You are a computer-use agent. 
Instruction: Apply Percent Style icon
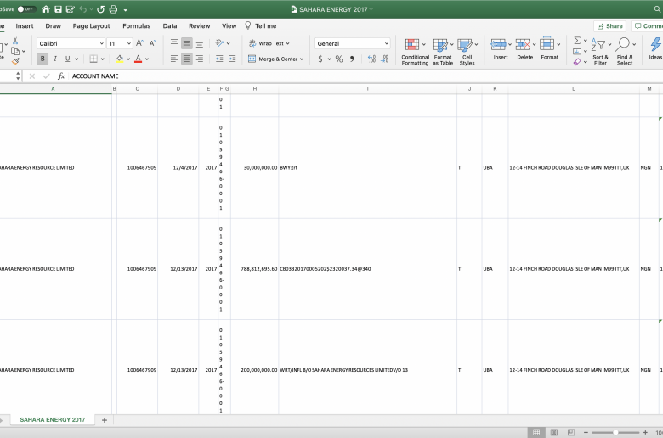pos(339,59)
